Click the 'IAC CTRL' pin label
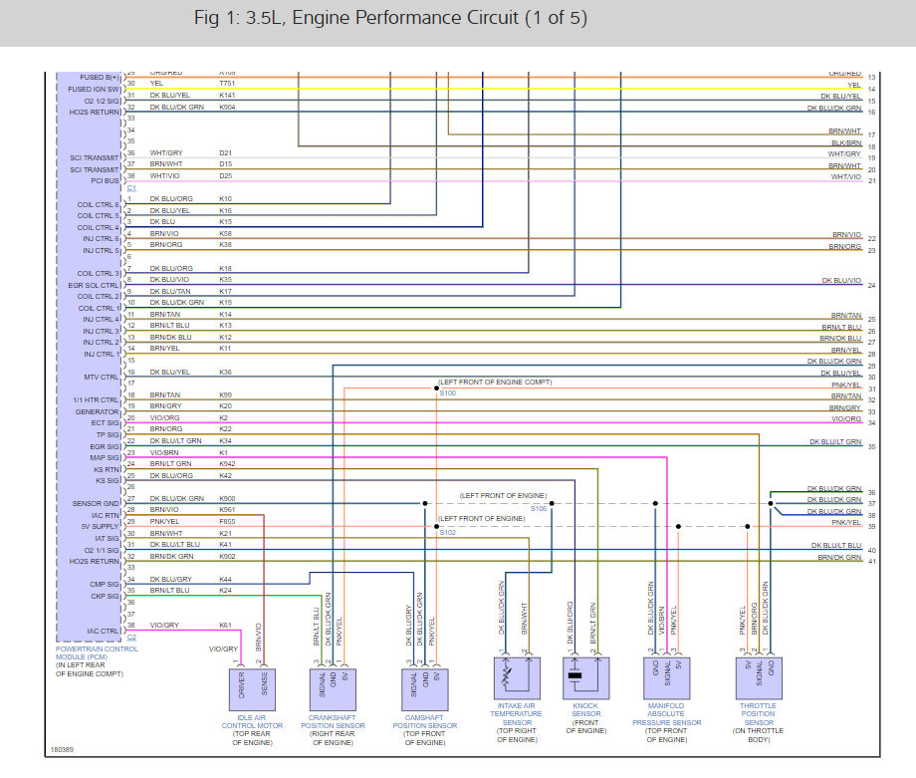Screen dimensions: 916x778 103,631
